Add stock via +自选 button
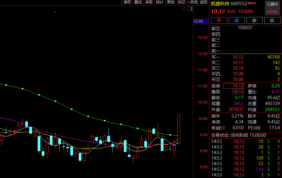 coord(192,2)
